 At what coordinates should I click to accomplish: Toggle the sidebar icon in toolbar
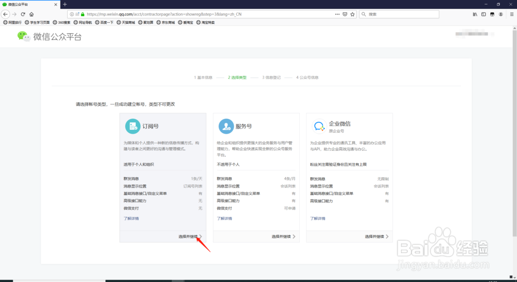[x=484, y=14]
